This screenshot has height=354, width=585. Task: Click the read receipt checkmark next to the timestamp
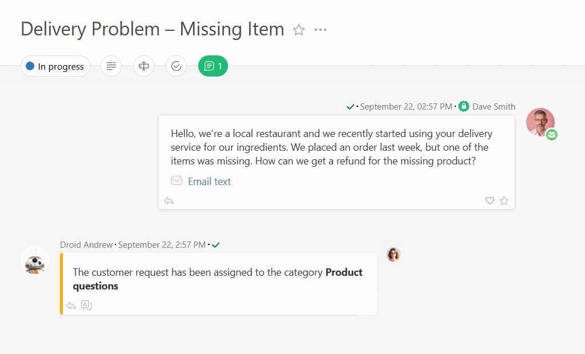351,106
